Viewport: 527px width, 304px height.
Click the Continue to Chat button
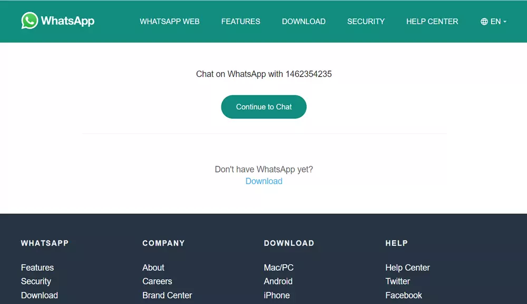click(x=264, y=107)
